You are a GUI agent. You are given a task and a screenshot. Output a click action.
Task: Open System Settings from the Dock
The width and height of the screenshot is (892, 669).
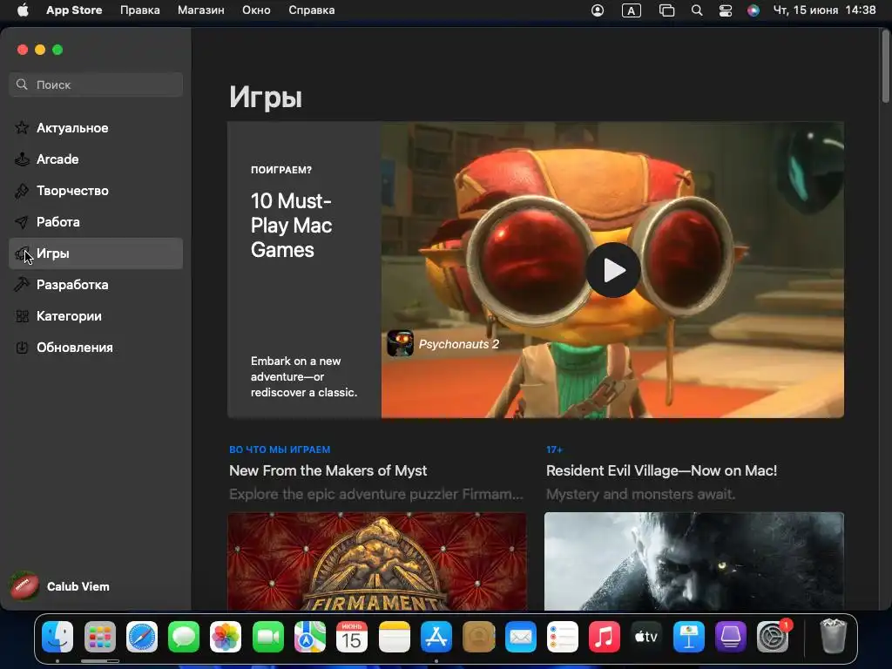pyautogui.click(x=773, y=637)
